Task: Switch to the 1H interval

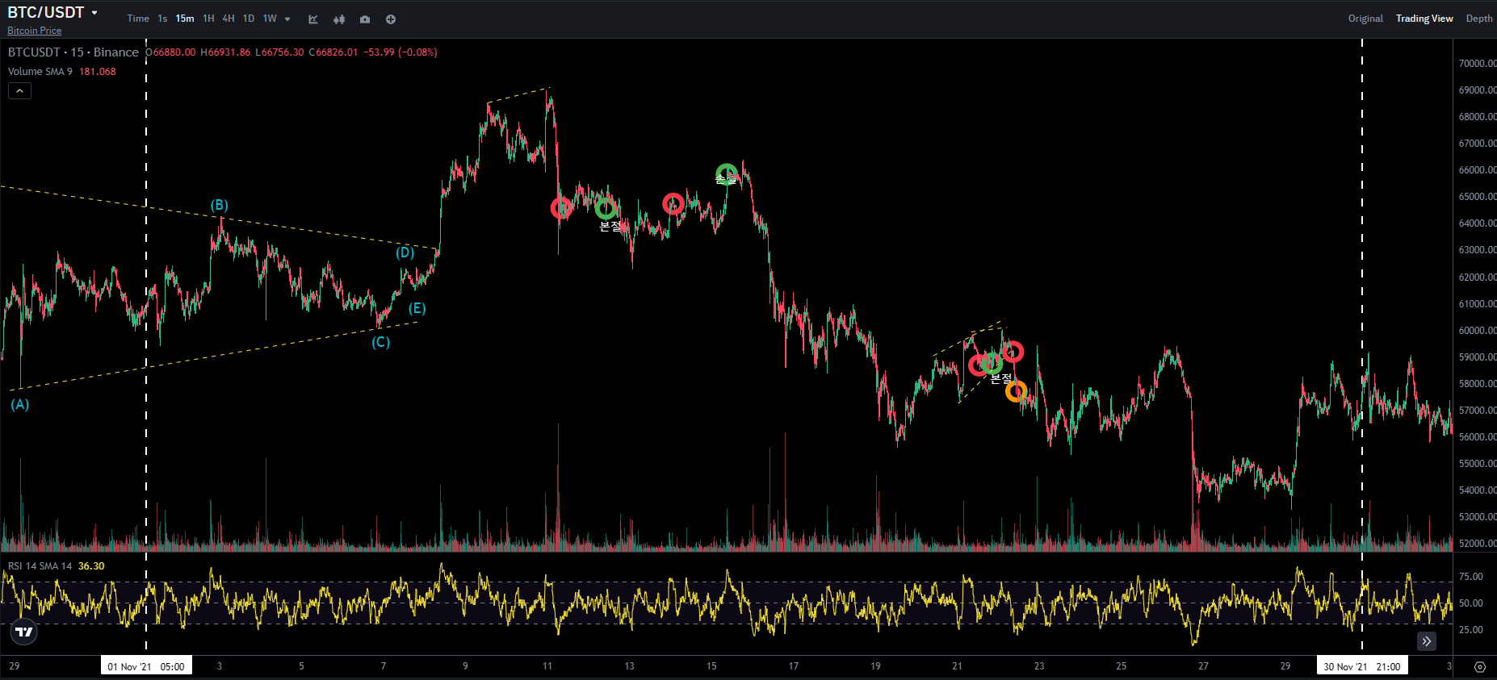Action: [208, 19]
